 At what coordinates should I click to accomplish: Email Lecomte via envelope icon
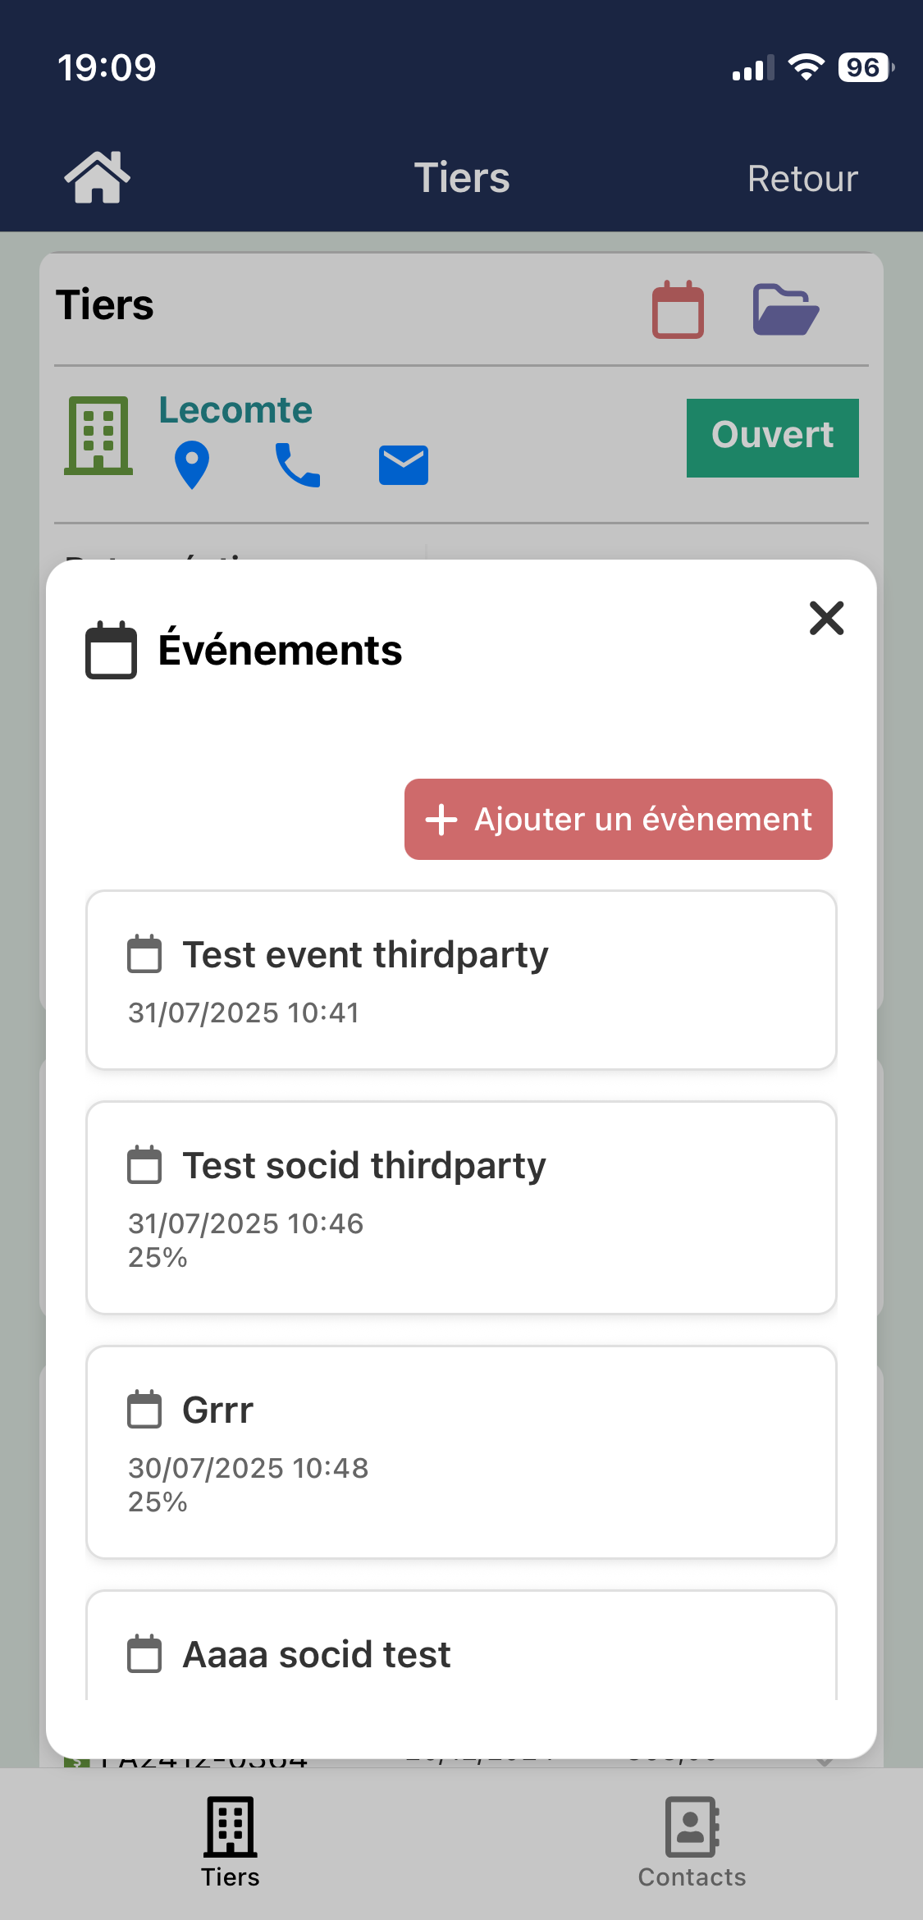point(403,465)
